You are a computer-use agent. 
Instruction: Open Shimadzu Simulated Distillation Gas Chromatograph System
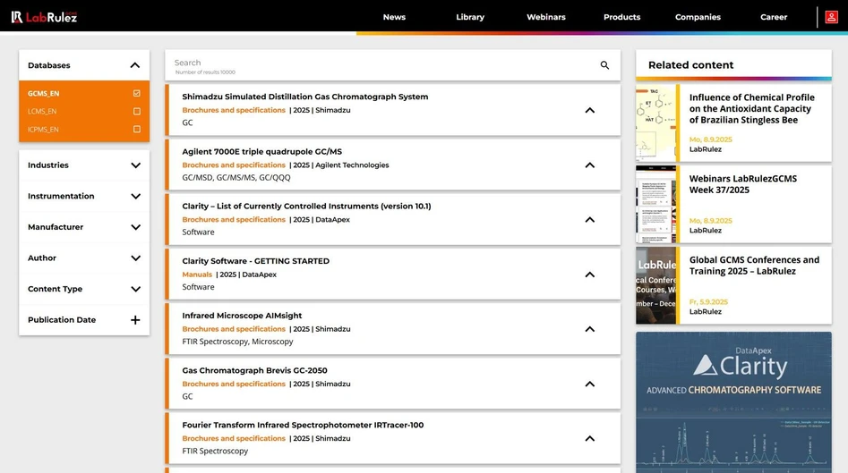coord(304,97)
